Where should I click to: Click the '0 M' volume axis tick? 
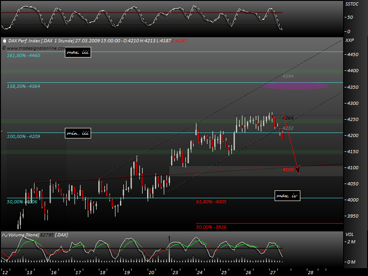pos(351,262)
